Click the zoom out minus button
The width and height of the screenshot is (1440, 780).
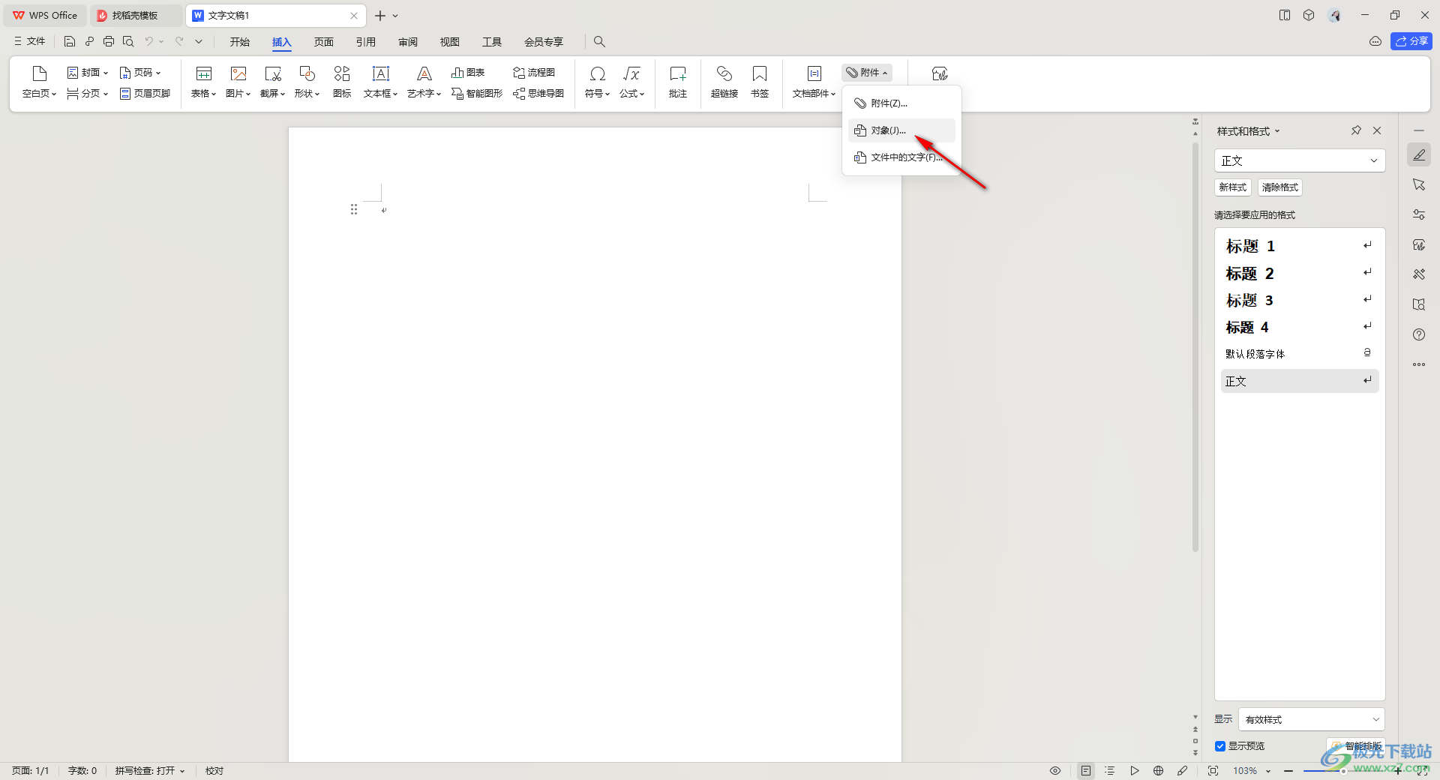point(1288,771)
